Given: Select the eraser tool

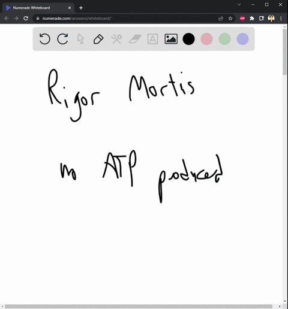Looking at the screenshot, I should coord(135,39).
